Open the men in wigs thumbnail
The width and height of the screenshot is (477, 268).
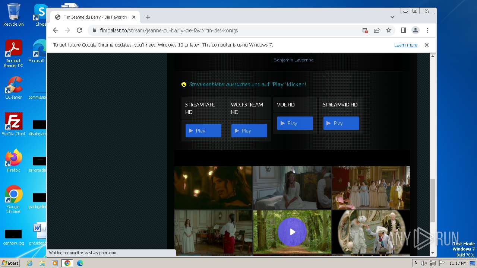371,232
